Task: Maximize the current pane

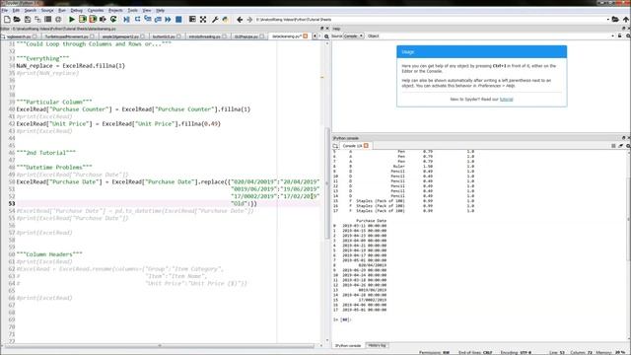Action: pos(192,19)
